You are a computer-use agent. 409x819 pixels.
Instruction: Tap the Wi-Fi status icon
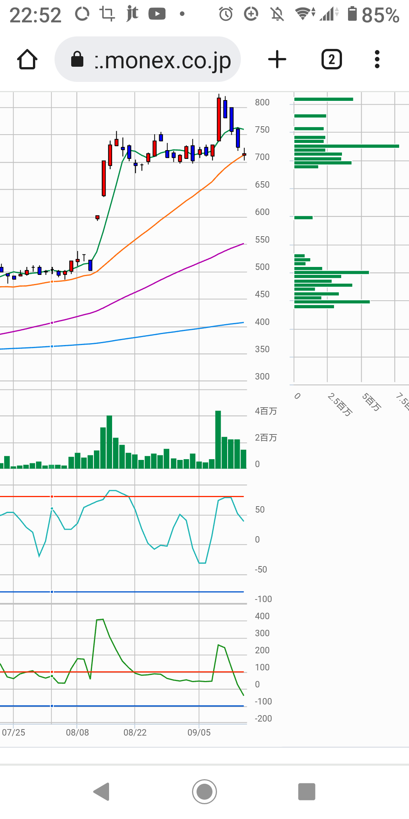(305, 14)
